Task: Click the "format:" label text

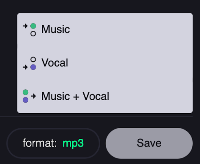Action: click(x=40, y=143)
